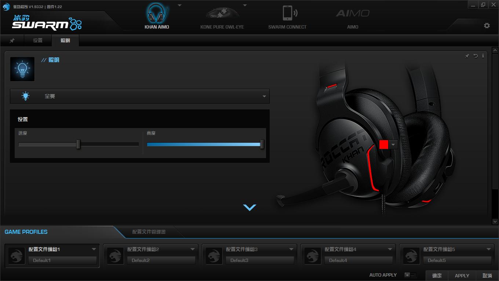Click profile icon for 配置文件编组2
The height and width of the screenshot is (281, 499).
[116, 256]
